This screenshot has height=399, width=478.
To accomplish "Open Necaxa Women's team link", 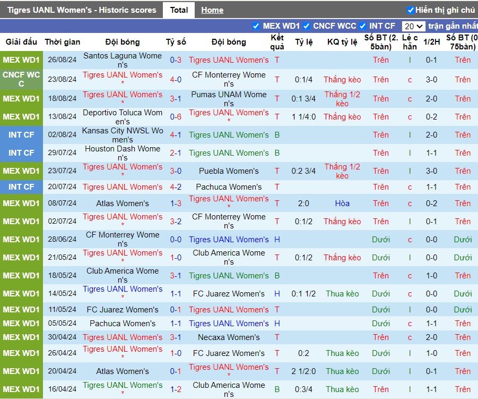I will coord(229,337).
